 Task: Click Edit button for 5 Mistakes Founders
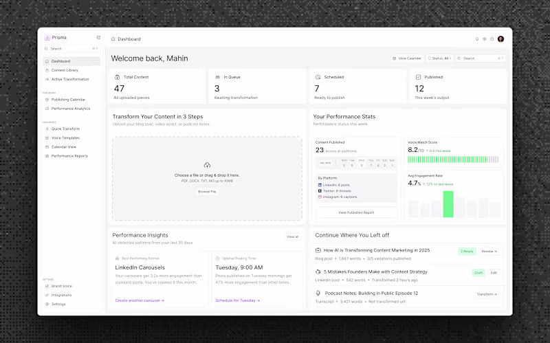coord(494,273)
